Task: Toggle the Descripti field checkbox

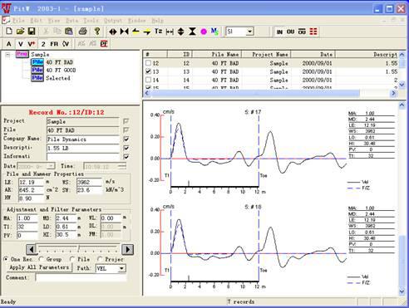Action: [x=126, y=148]
